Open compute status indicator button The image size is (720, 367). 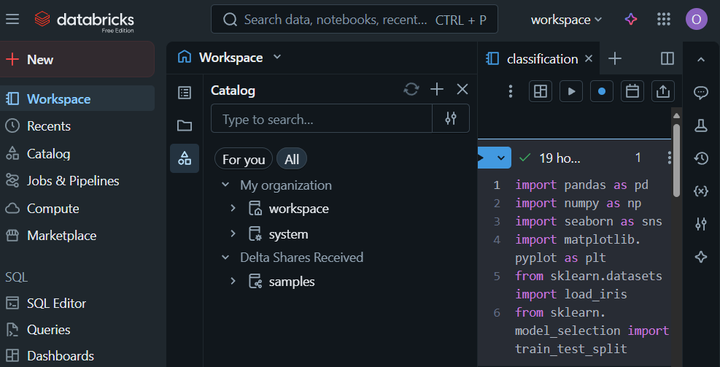pyautogui.click(x=602, y=91)
